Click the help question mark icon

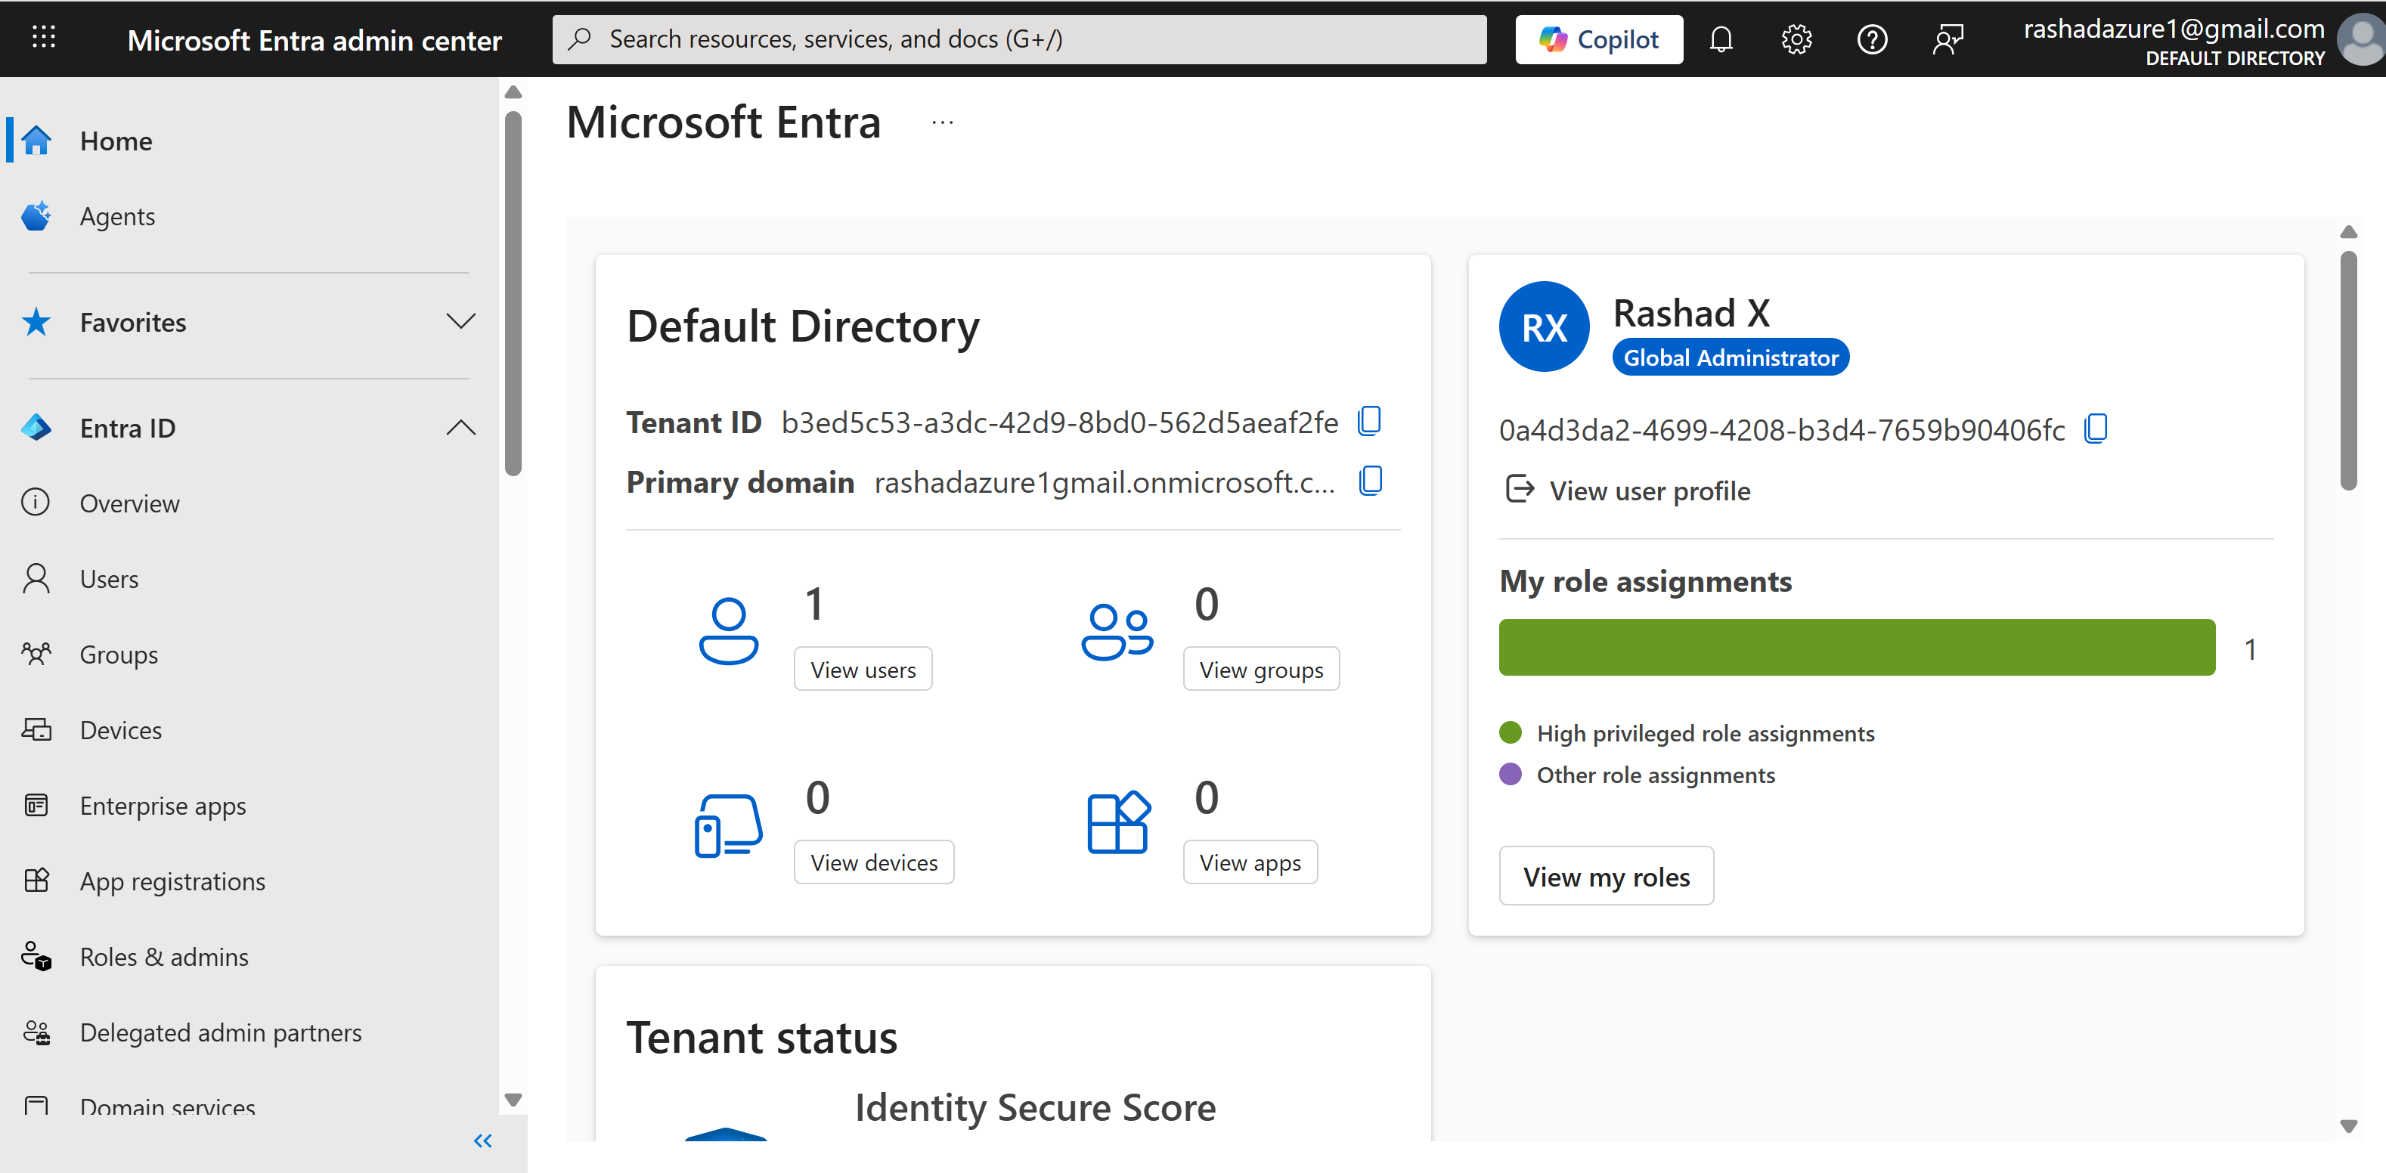(1872, 40)
